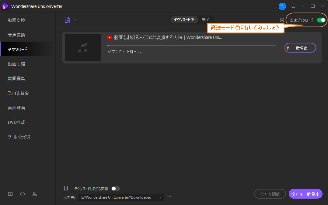Toggle 高速ダウンロード off
The width and height of the screenshot is (328, 205).
(321, 19)
